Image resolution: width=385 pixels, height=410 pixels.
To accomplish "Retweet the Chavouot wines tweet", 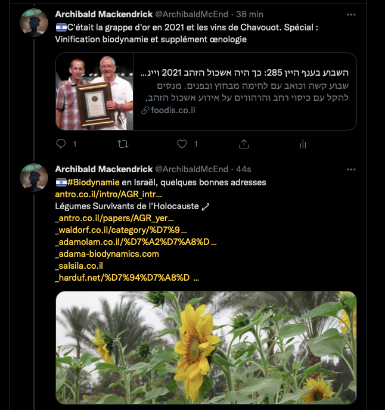I will [122, 144].
